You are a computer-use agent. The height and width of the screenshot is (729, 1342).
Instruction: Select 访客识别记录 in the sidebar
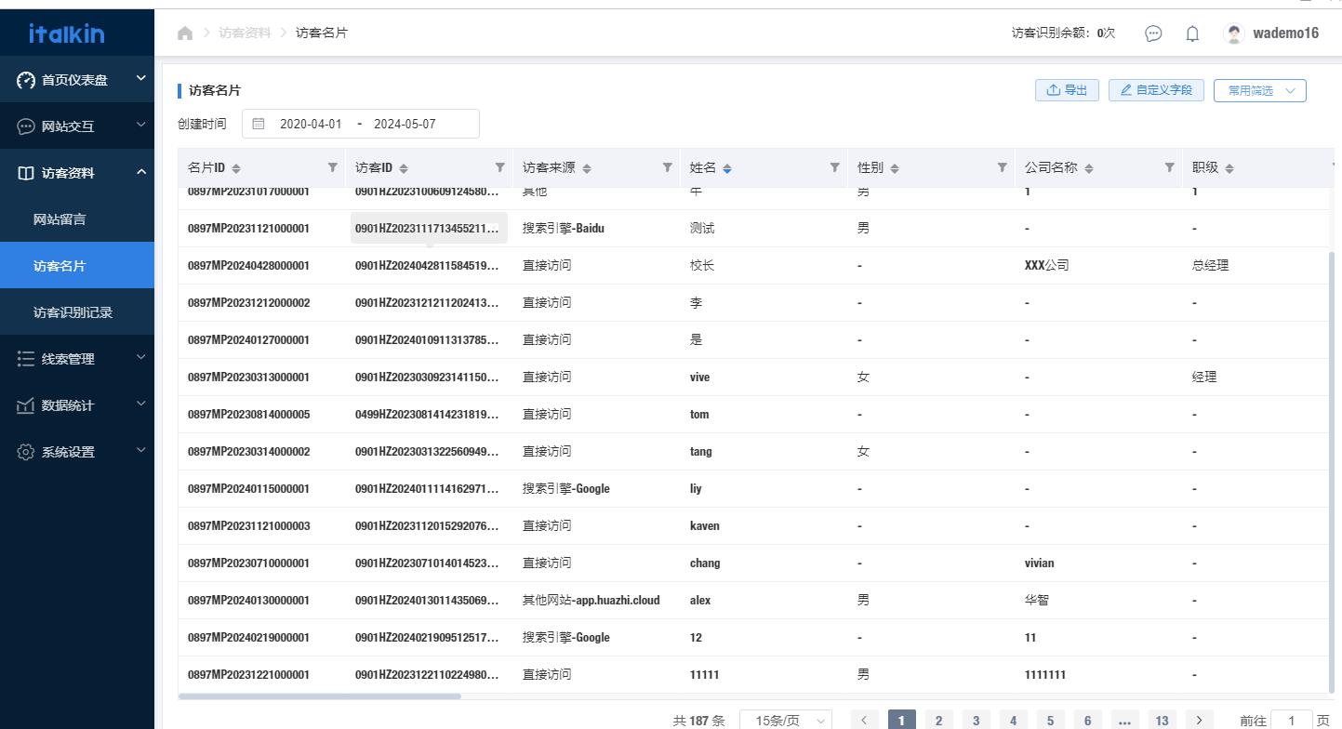(x=73, y=312)
